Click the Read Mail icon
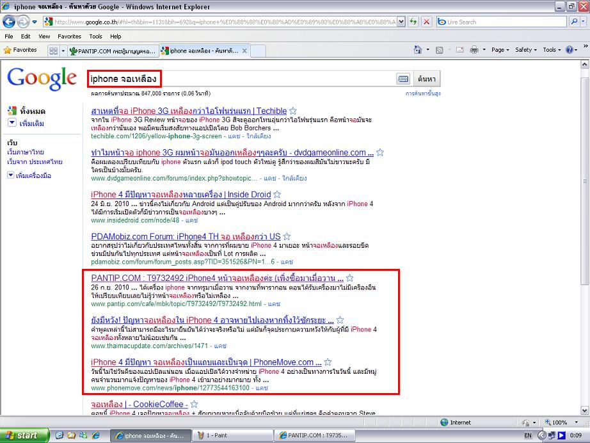 pyautogui.click(x=460, y=50)
